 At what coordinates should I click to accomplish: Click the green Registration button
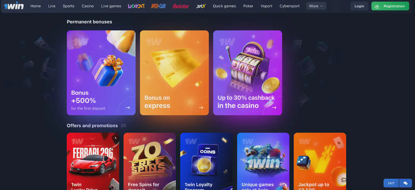pos(390,6)
